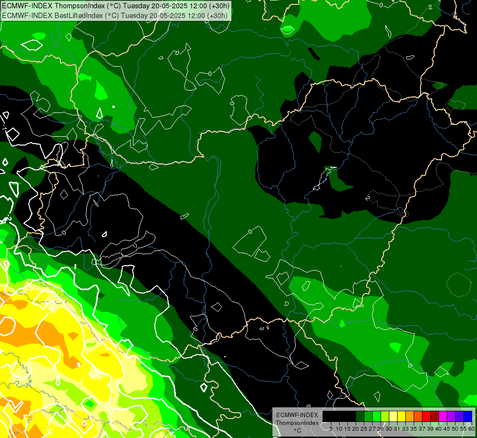
Task: Click the legend tick label '39'
Action: pyautogui.click(x=430, y=429)
